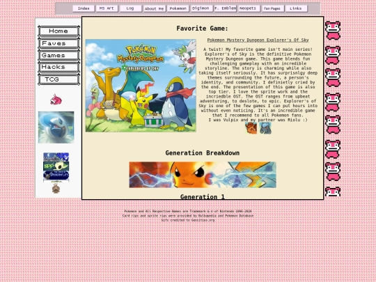This screenshot has width=376, height=282.
Task: Open the Neopets page
Action: (249, 8)
